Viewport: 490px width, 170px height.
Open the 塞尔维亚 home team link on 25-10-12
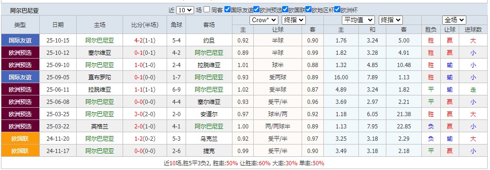click(x=100, y=53)
